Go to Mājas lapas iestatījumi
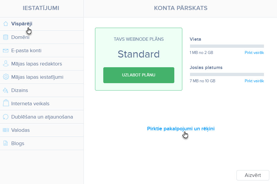 coord(42,77)
